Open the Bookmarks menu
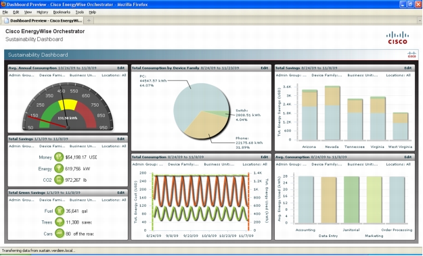The image size is (423, 256). tap(62, 12)
